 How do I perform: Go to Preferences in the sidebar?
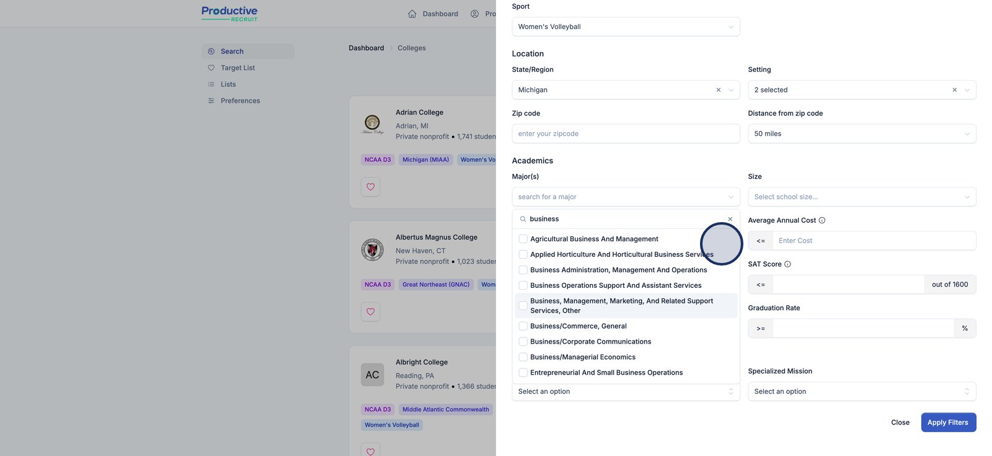240,101
